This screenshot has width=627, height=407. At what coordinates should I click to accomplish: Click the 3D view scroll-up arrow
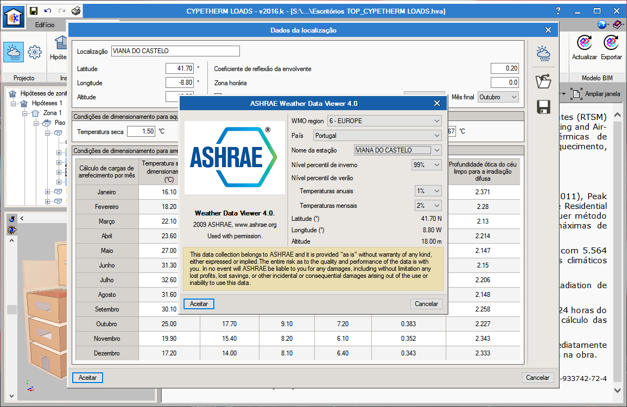pos(11,241)
